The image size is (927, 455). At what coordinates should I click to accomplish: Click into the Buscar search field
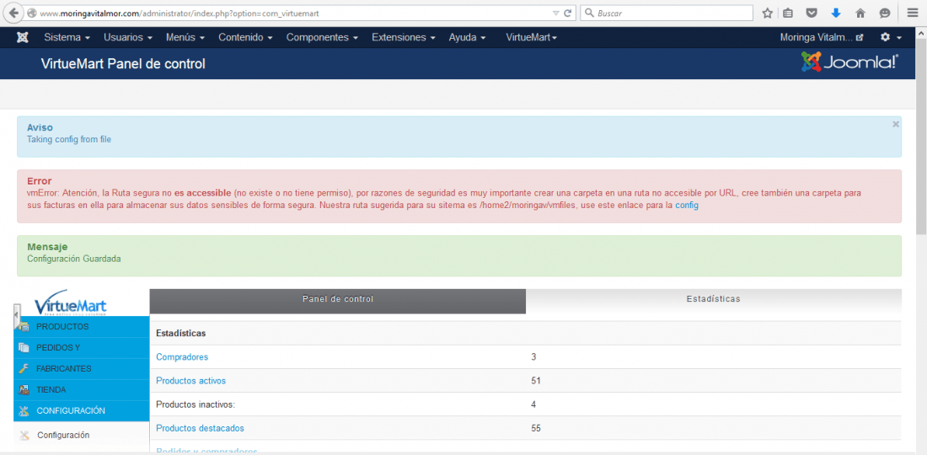[x=667, y=13]
